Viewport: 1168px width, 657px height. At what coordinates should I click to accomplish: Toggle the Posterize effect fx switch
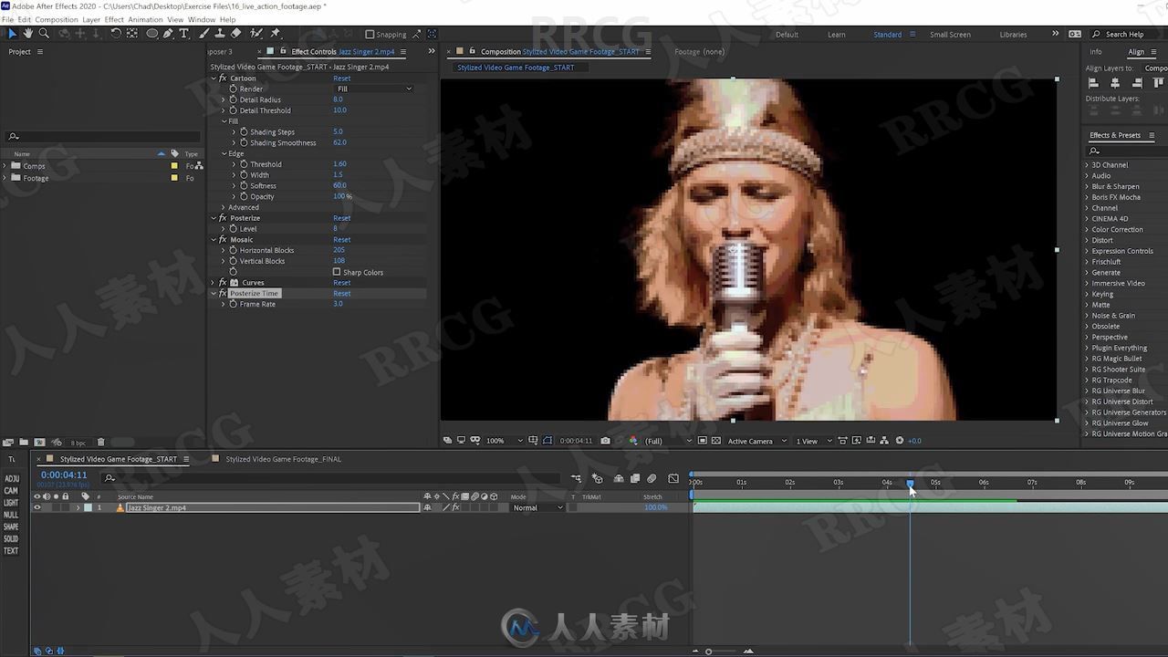click(223, 218)
